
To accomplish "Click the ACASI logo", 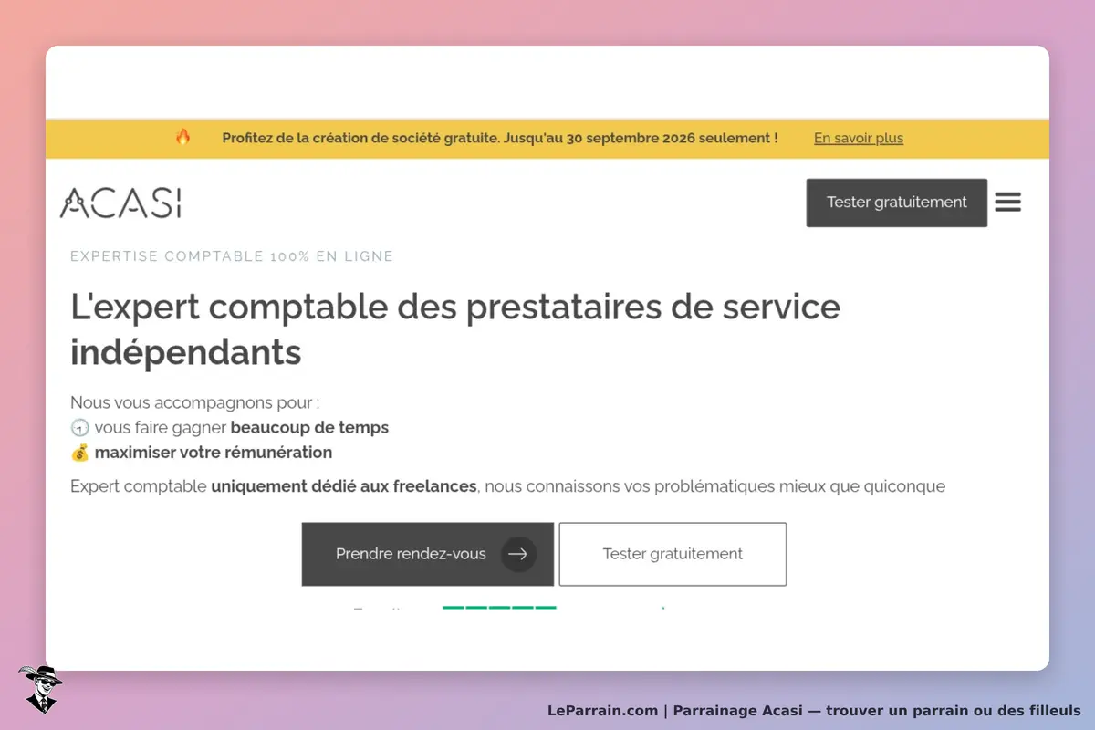I will coord(120,203).
